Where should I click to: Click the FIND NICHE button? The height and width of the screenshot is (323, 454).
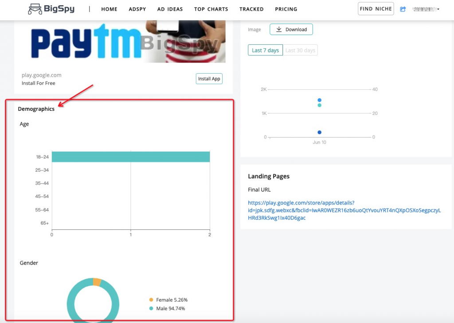(376, 9)
